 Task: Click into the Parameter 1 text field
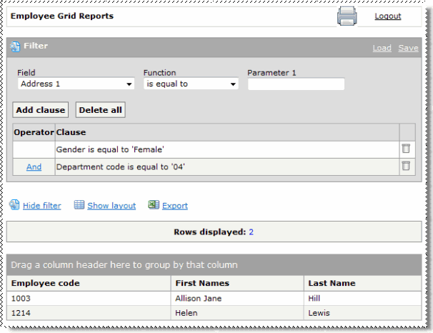[296, 84]
